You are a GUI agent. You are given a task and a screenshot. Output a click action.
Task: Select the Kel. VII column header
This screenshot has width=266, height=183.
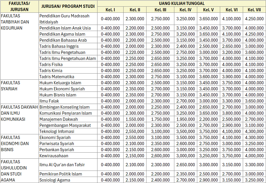click(254, 10)
